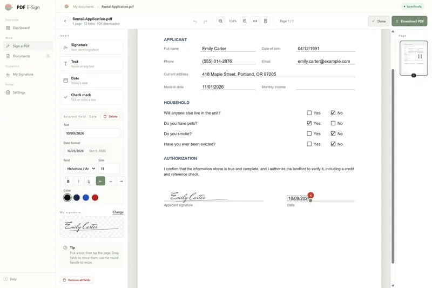
Task: Open Sign a PDF section
Action: (x=28, y=46)
